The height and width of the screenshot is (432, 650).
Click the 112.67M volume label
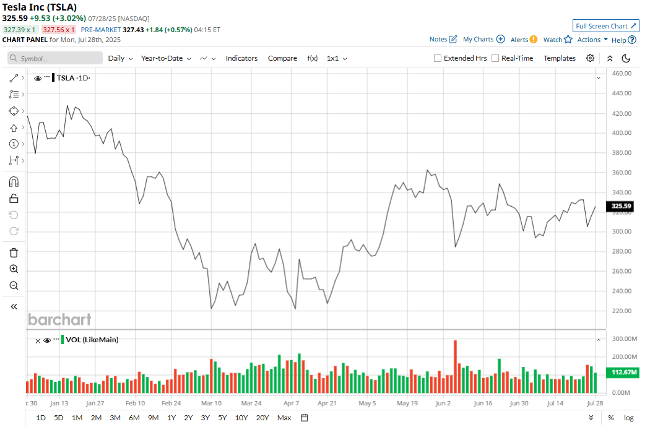click(x=623, y=373)
